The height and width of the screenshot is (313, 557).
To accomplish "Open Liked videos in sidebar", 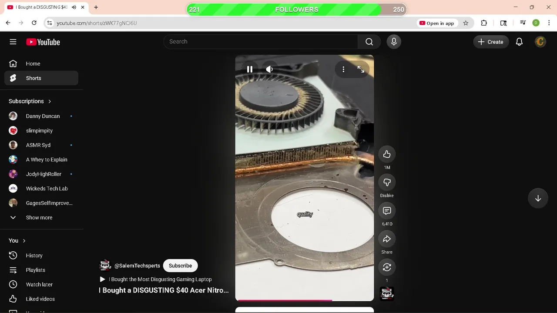I will tap(41, 299).
